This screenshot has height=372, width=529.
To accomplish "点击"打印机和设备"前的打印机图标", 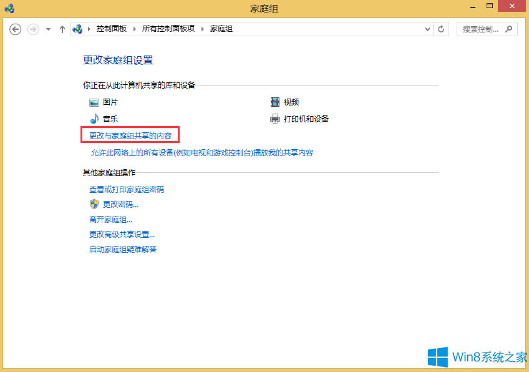I will point(274,119).
